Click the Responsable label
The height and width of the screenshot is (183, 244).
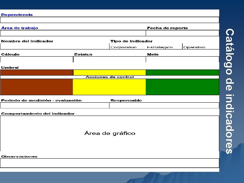(x=126, y=100)
